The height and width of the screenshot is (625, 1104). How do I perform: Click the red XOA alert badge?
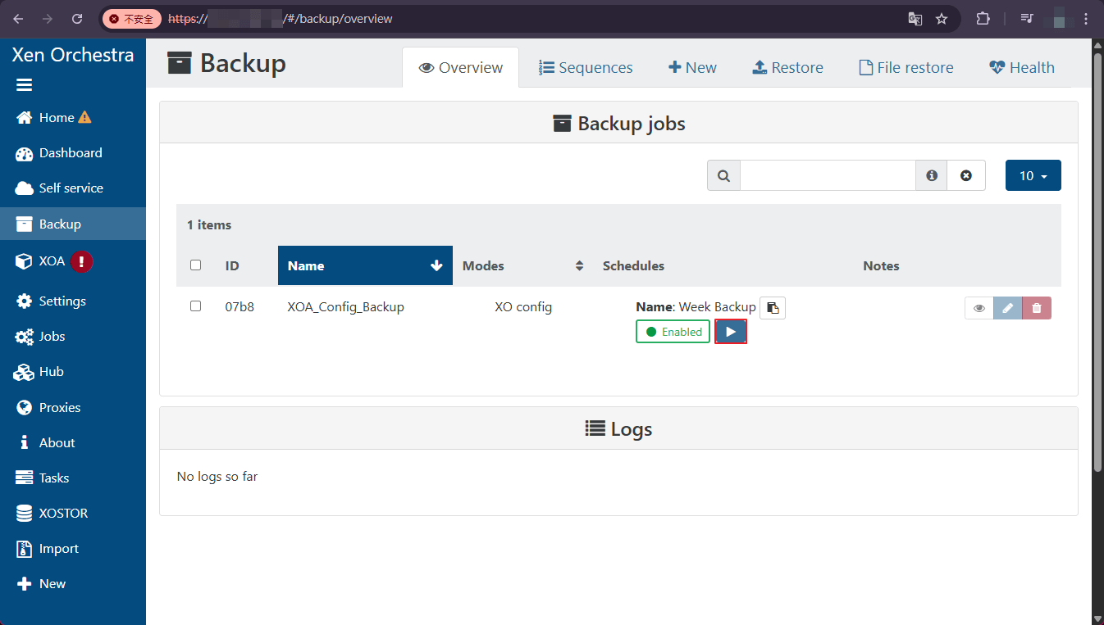tap(81, 261)
